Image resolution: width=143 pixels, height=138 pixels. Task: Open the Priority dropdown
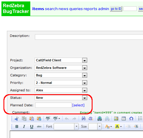pyautogui.click(x=61, y=83)
